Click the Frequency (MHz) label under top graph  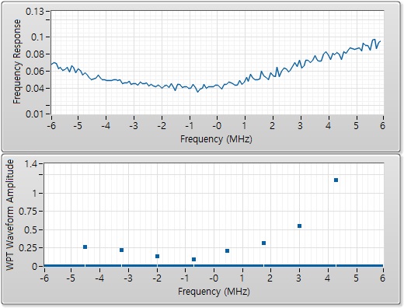[216, 139]
